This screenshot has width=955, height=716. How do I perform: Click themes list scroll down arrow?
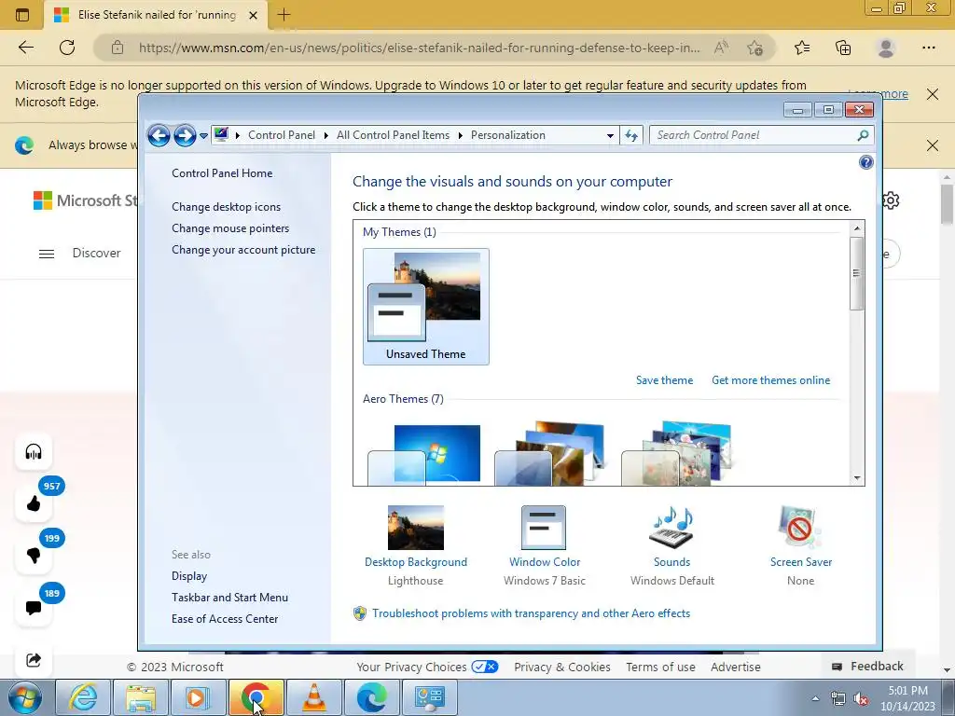click(857, 478)
